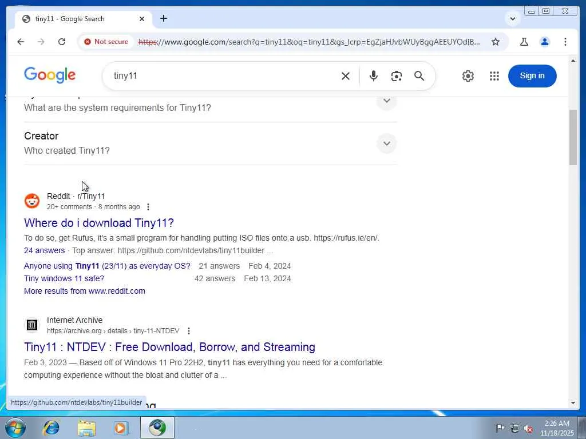Image resolution: width=586 pixels, height=439 pixels.
Task: Open the tab search dropdown
Action: pos(513,19)
